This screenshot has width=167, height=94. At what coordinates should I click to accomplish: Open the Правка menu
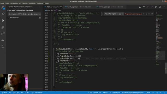coord(7,3)
